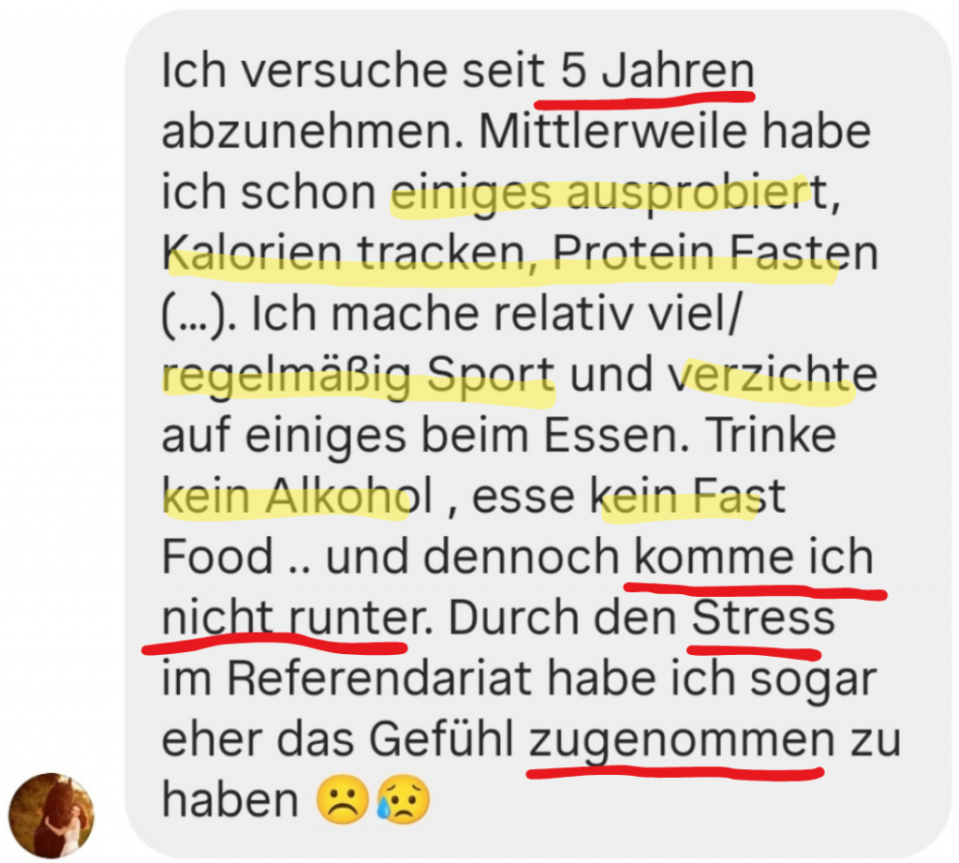Screen dimensions: 959x863
Task: Select the highlighted text 'einiges ausprobiert'
Action: coord(600,193)
